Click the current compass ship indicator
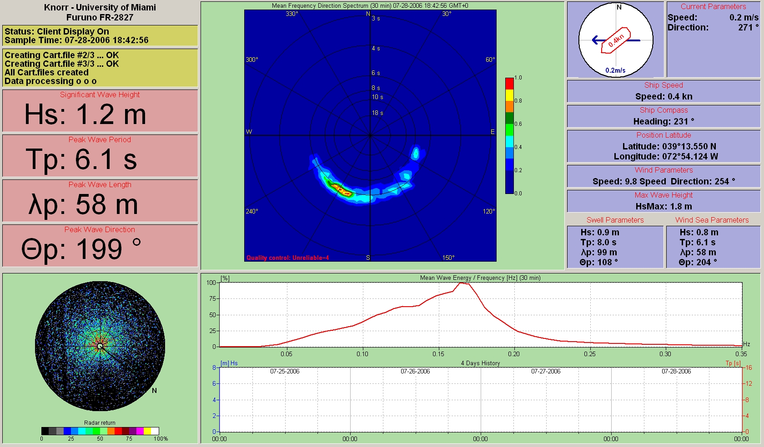The height and width of the screenshot is (447, 764). pos(616,40)
